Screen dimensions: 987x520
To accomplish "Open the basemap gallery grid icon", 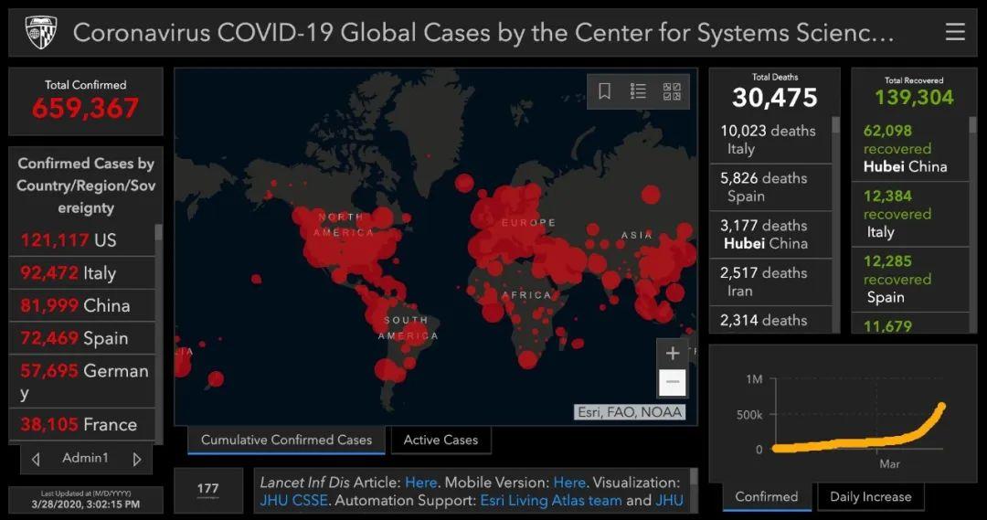I will (672, 91).
